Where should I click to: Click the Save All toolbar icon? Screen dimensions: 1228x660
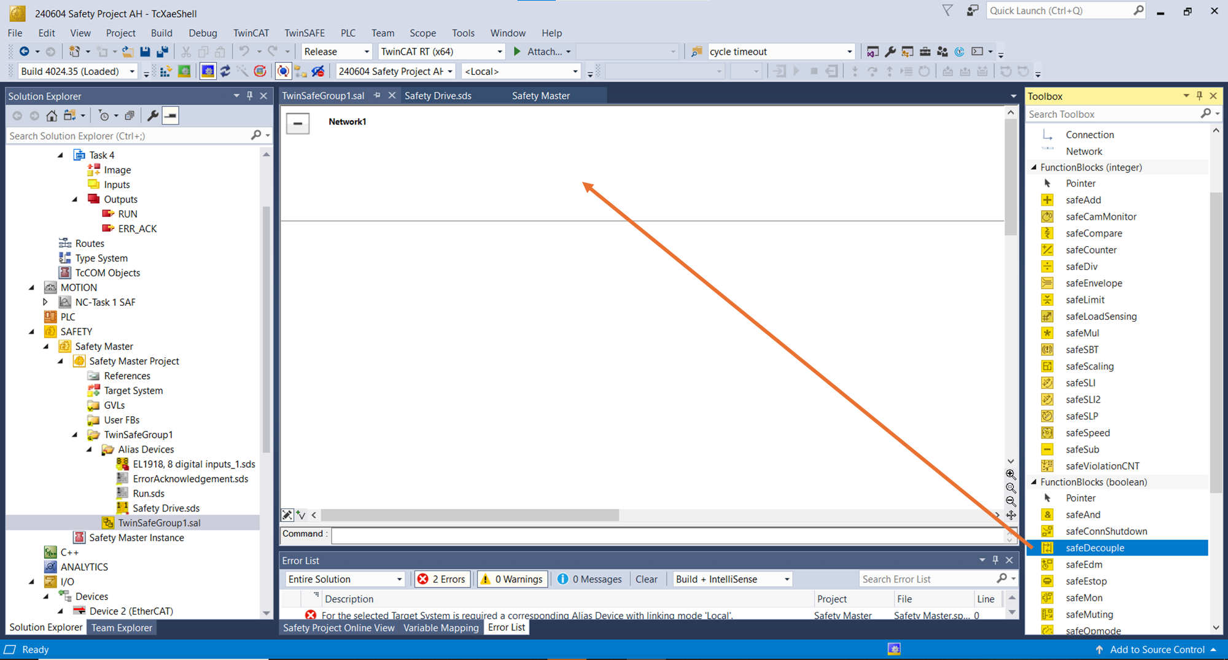pos(163,52)
